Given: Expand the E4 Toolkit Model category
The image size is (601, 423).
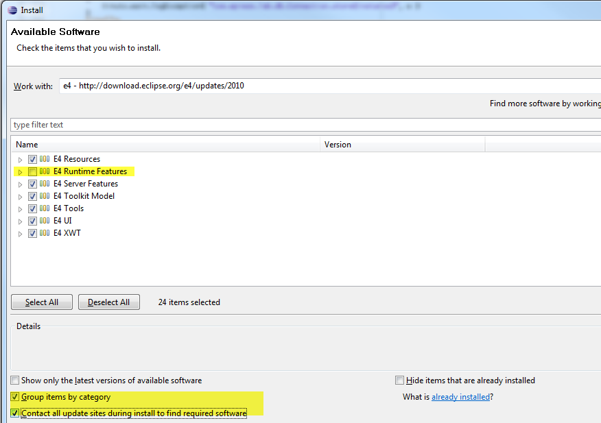Looking at the screenshot, I should tap(21, 197).
